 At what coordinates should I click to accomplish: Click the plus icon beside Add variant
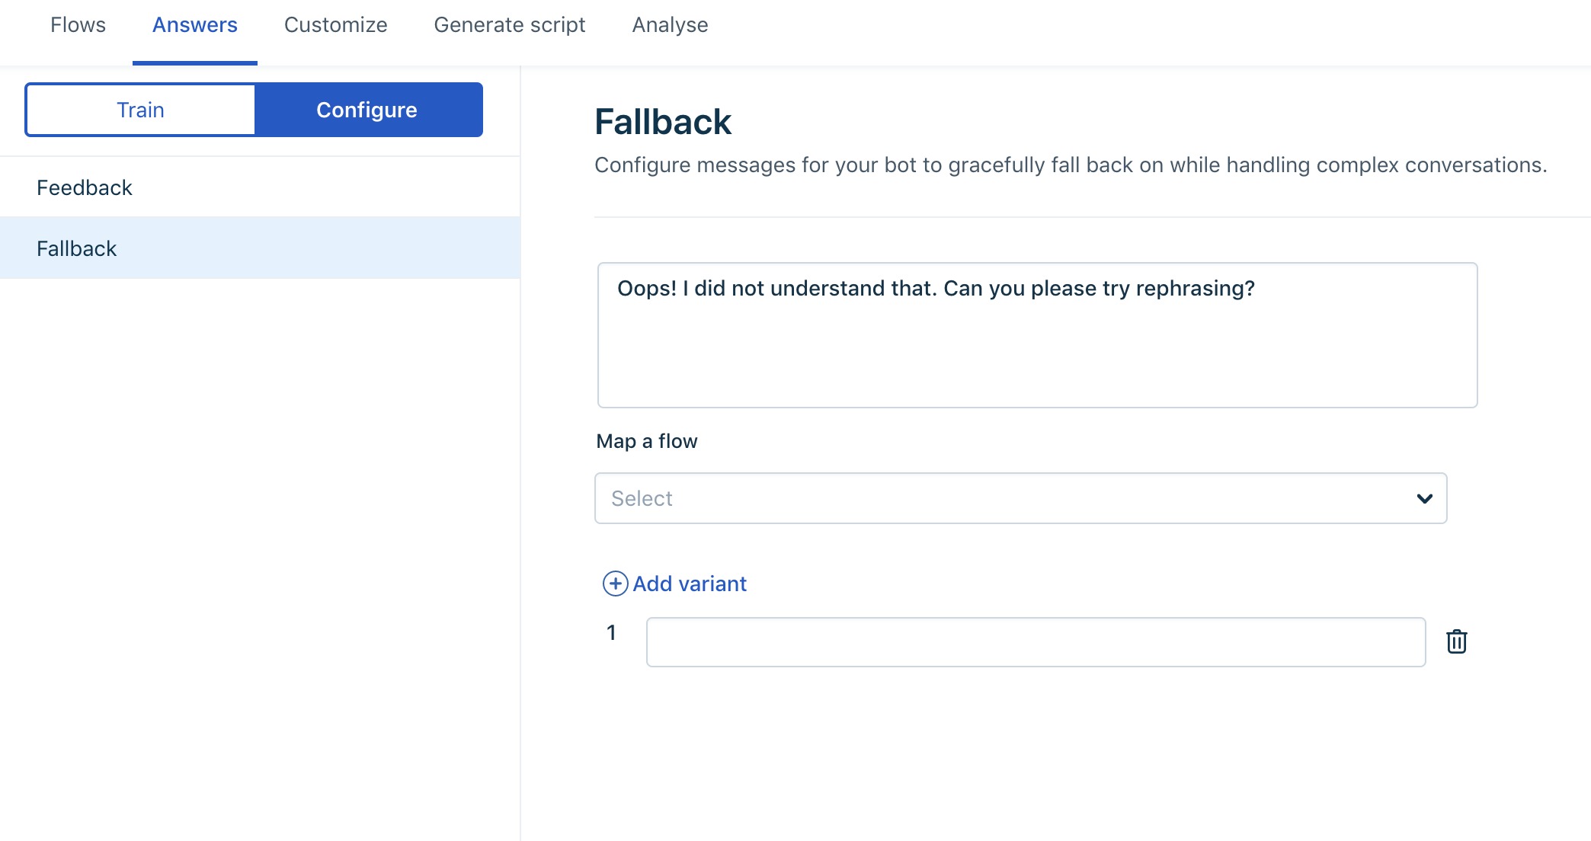click(x=615, y=584)
